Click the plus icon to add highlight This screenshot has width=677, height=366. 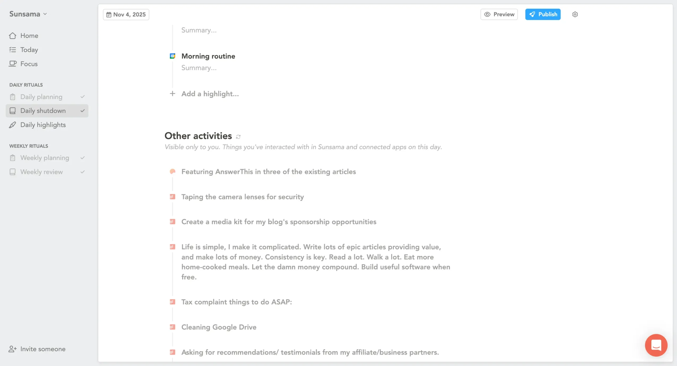[x=172, y=94]
